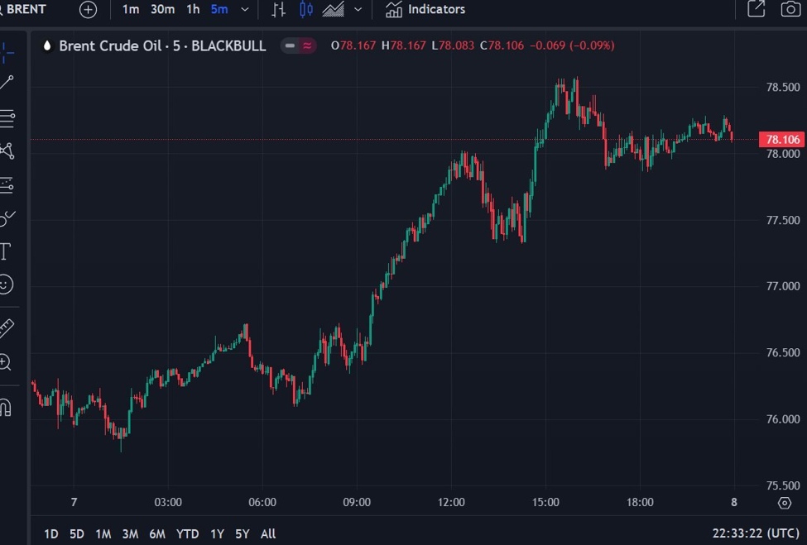The width and height of the screenshot is (807, 545).
Task: Click the 78.106 current price label
Action: tap(782, 140)
